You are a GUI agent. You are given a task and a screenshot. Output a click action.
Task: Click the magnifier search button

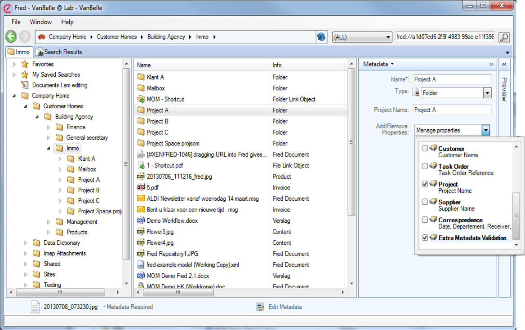(504, 37)
